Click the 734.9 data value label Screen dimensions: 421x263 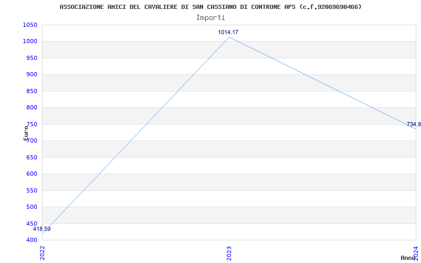coord(413,125)
